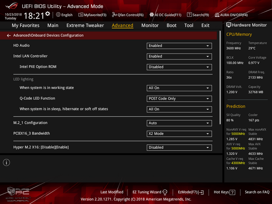Viewport: 272px width, 204px height.
Task: Open Extreme Tweaker tab
Action: click(x=85, y=26)
